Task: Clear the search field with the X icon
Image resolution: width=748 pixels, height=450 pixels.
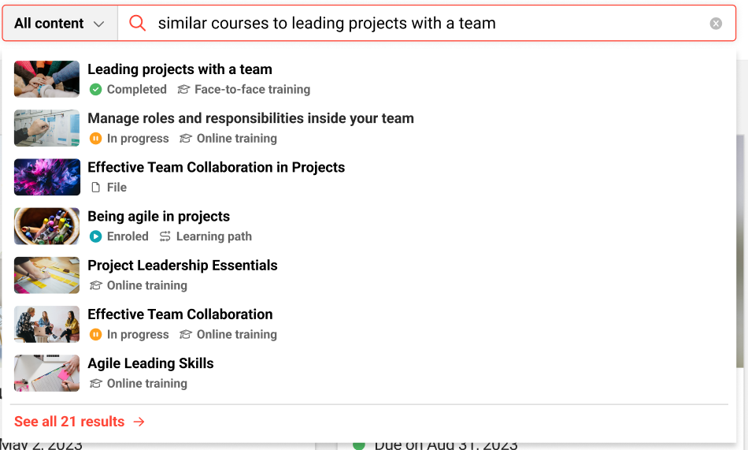Action: 716,24
